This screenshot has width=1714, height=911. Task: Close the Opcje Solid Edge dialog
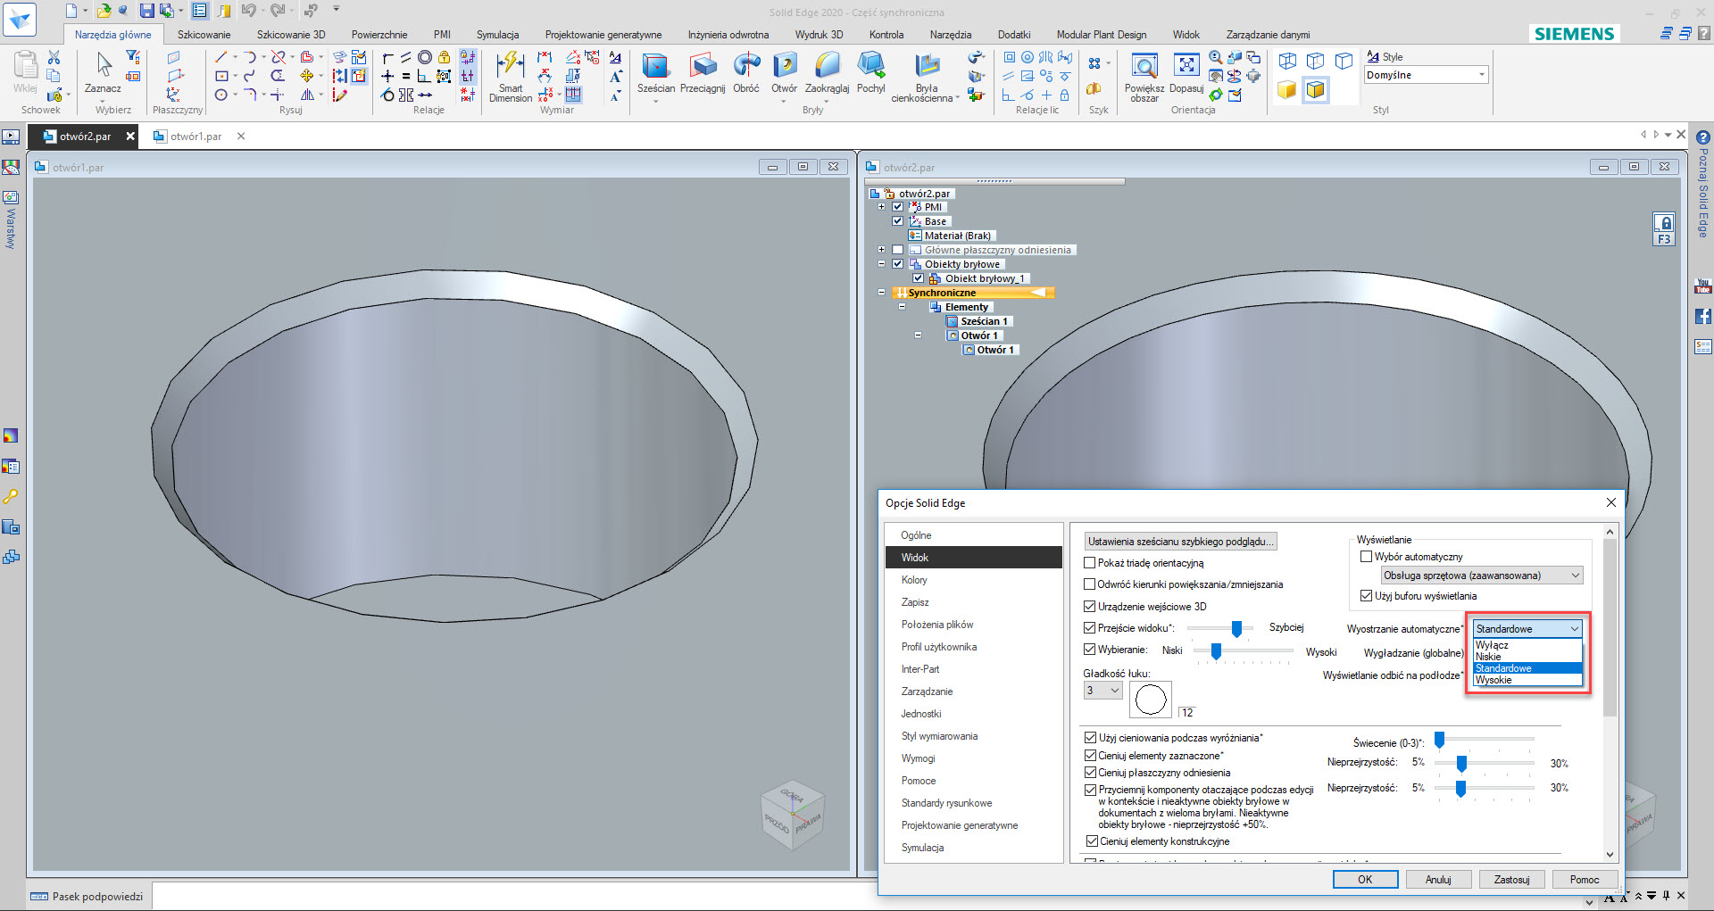(x=1610, y=502)
